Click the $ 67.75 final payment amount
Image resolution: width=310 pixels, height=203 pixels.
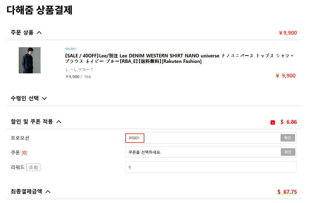(287, 192)
